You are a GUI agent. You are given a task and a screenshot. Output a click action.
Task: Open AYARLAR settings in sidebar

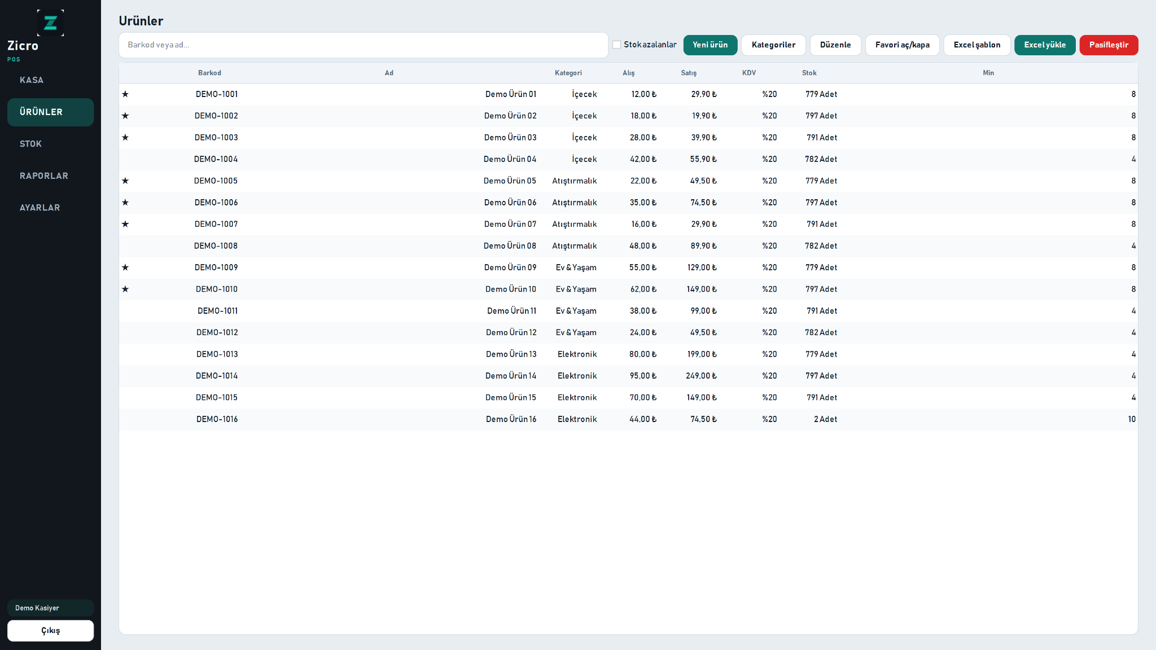[50, 208]
